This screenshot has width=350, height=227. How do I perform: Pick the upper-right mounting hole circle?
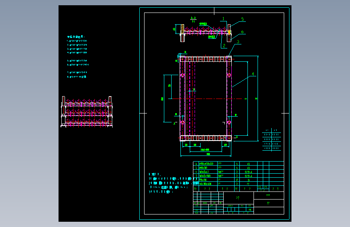point(229,75)
